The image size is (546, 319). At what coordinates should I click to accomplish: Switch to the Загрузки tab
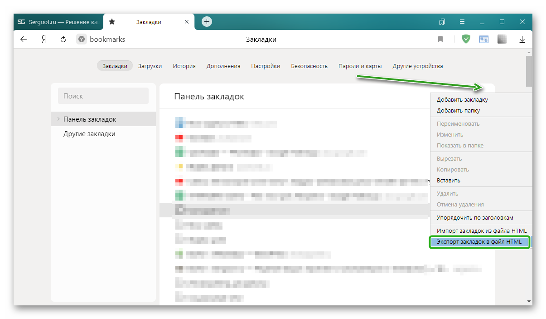point(150,66)
